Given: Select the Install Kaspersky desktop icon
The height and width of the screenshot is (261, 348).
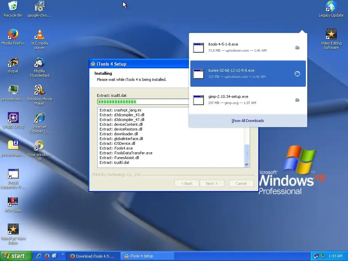Looking at the screenshot, I should pyautogui.click(x=13, y=179).
